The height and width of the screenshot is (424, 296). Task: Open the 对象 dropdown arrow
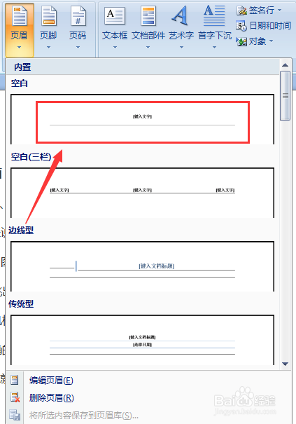271,41
